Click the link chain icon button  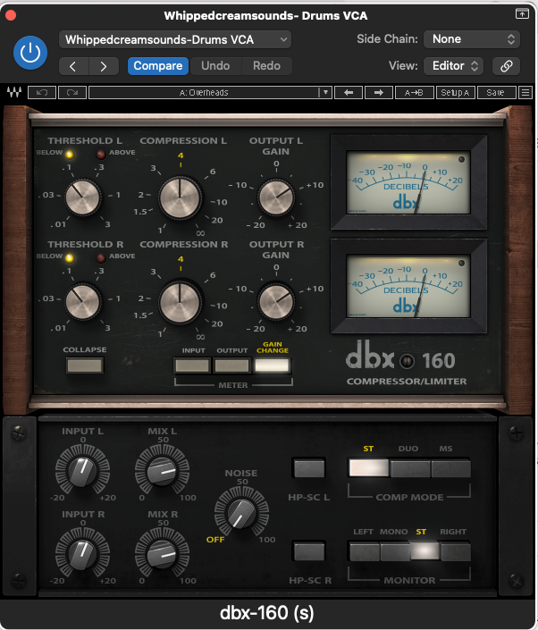pos(506,66)
